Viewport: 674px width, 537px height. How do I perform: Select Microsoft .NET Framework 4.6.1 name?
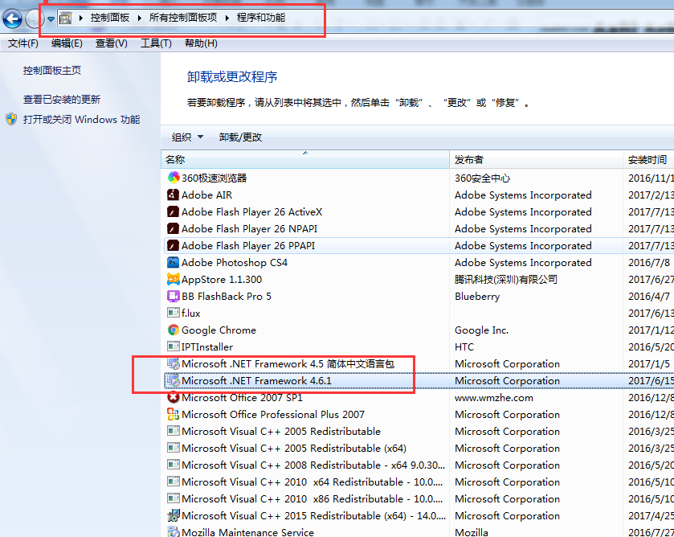click(x=256, y=381)
